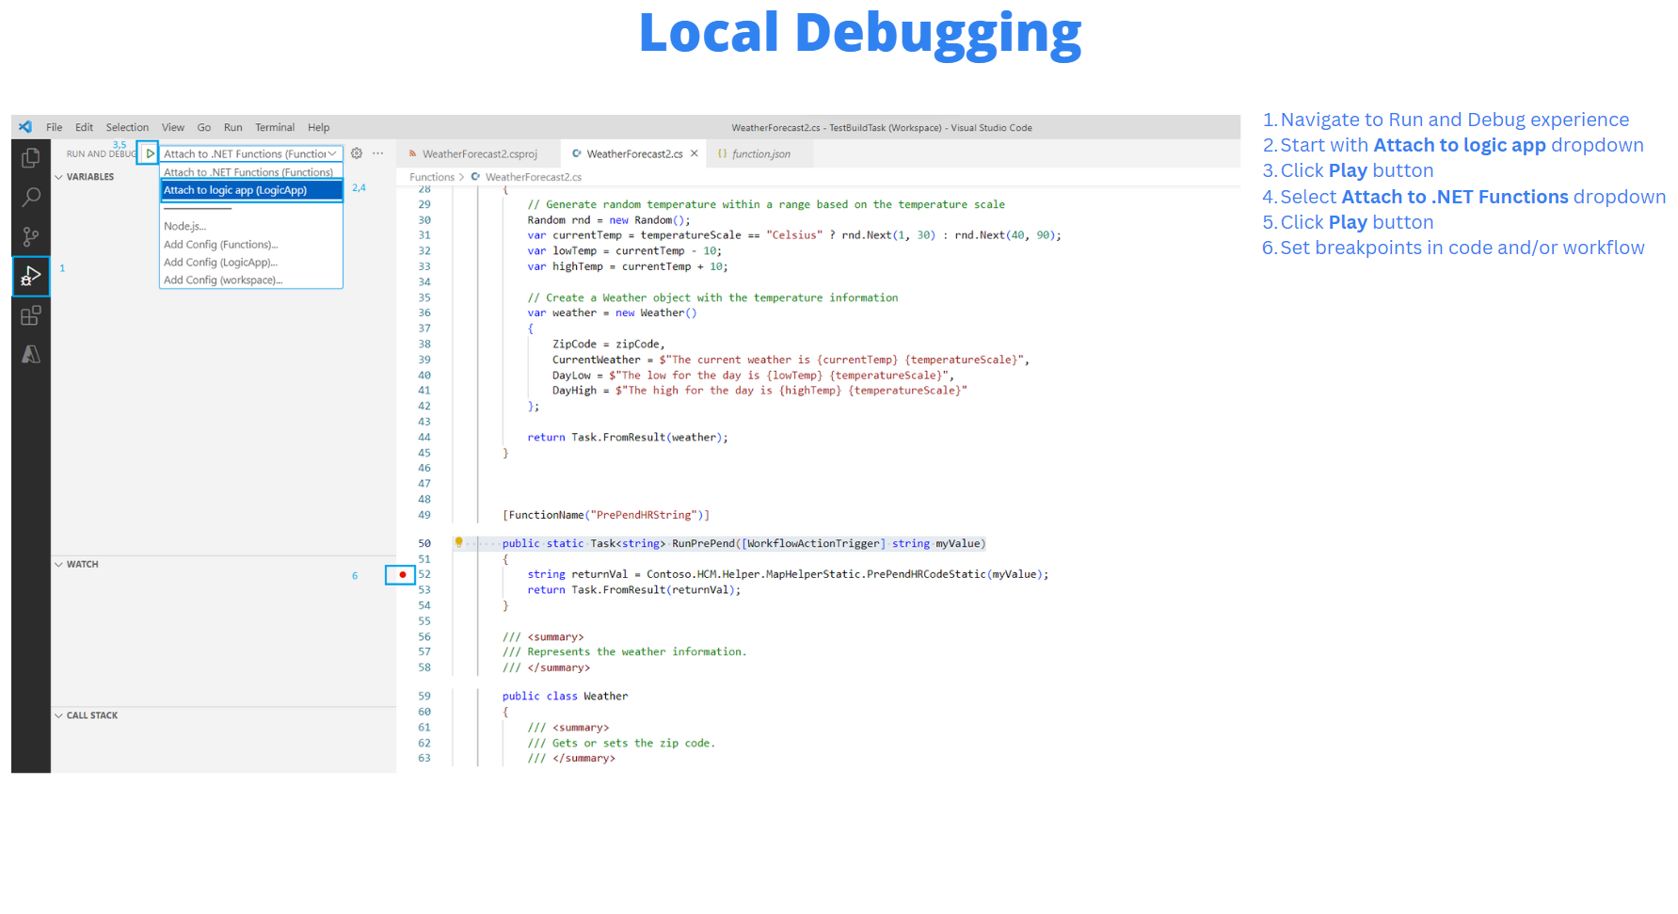The image size is (1678, 914).
Task: Open the Azure view in the activity bar
Action: [x=31, y=354]
